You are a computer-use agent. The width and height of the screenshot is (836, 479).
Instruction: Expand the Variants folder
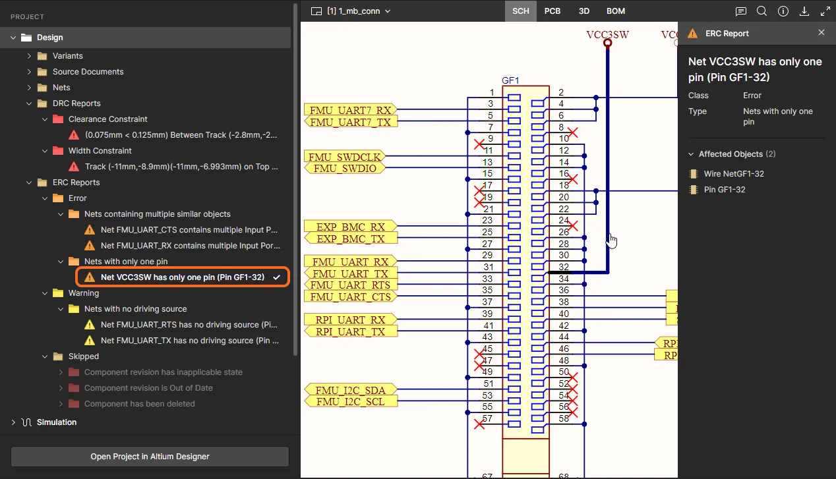pyautogui.click(x=29, y=56)
